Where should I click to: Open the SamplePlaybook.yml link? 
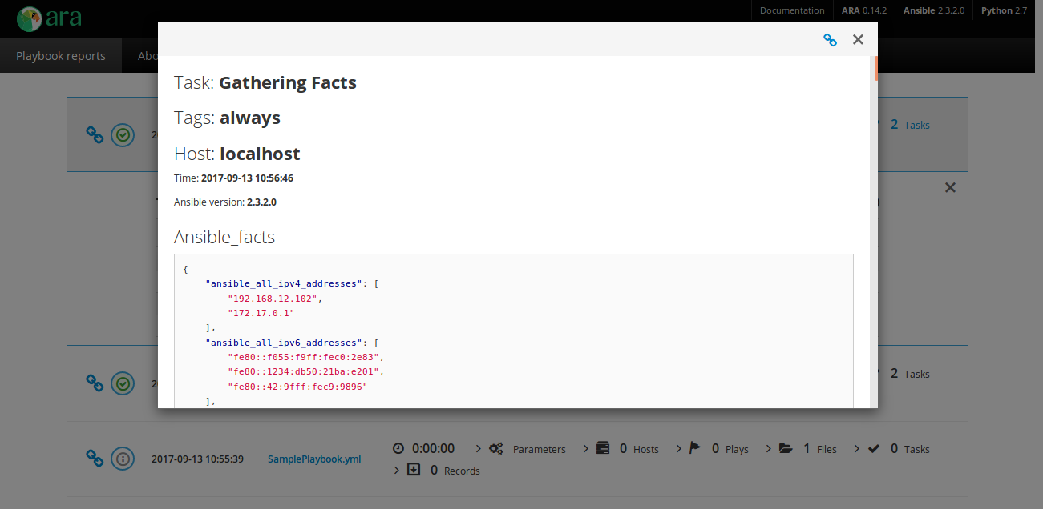[314, 459]
